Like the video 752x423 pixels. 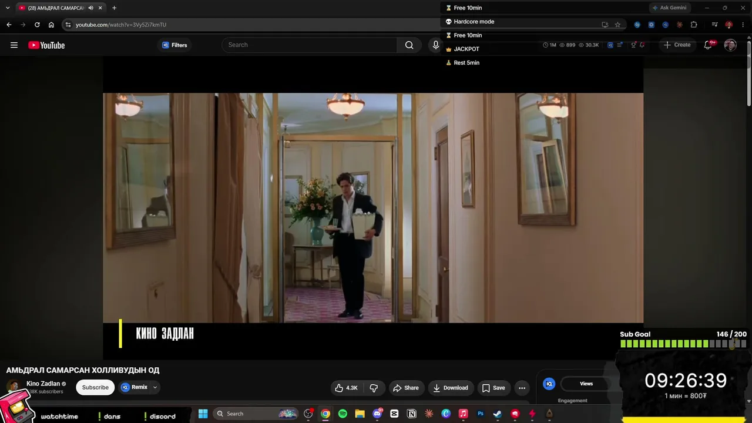click(x=346, y=388)
